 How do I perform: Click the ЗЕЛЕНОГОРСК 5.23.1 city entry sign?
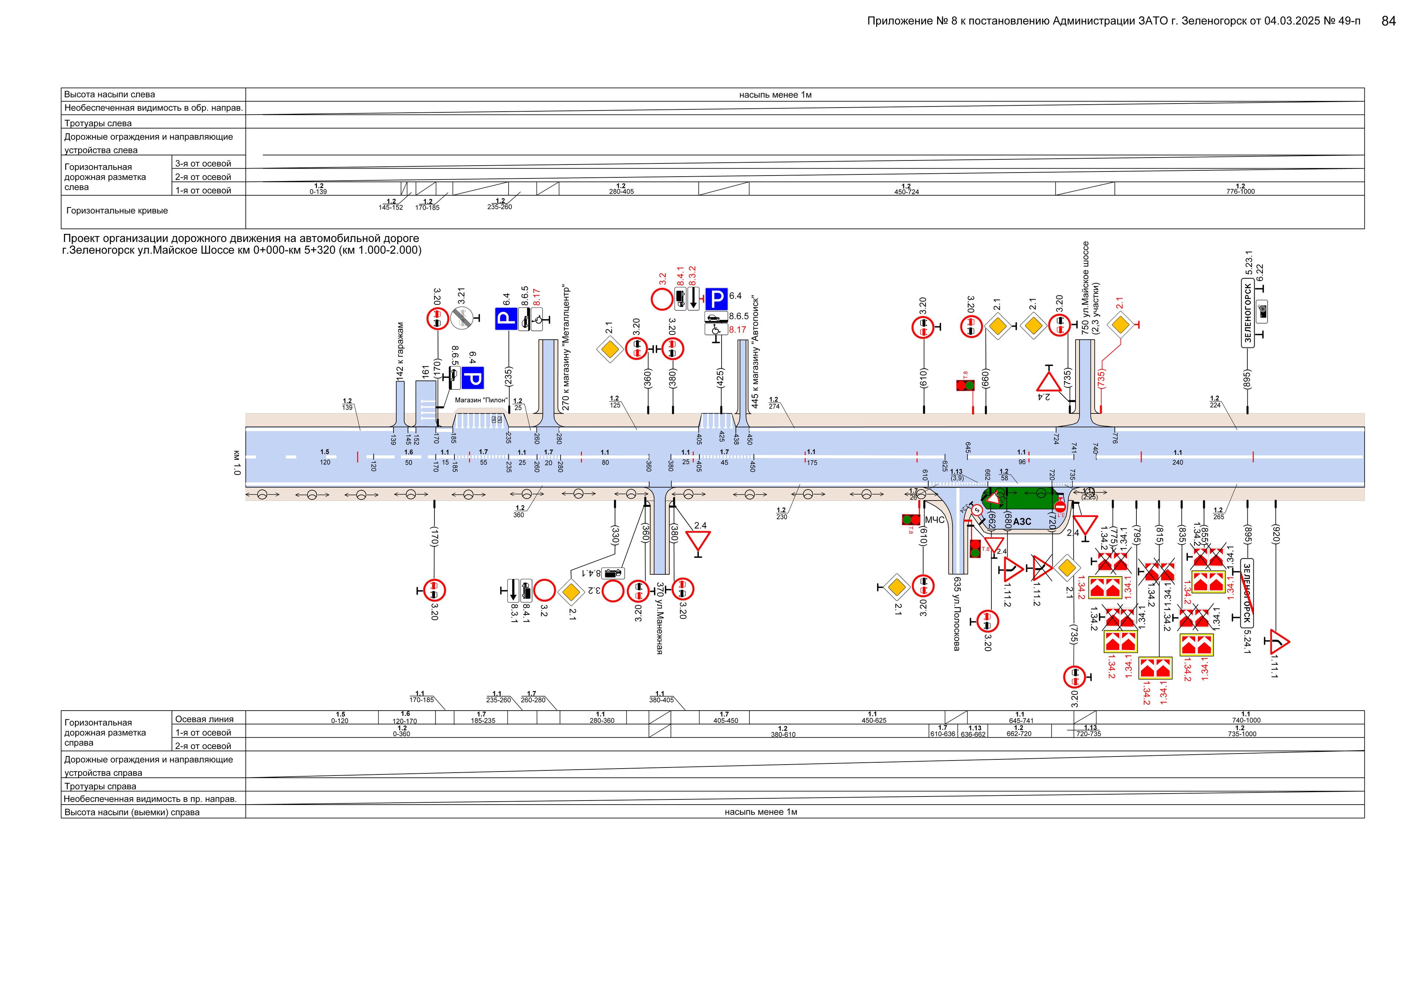click(1247, 313)
